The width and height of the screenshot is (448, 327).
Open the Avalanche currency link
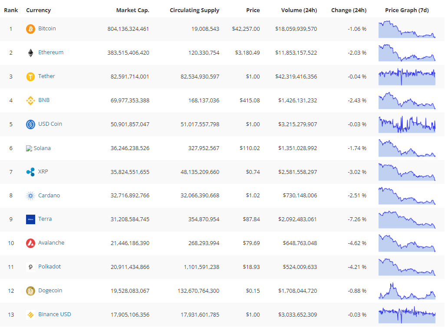pos(51,242)
